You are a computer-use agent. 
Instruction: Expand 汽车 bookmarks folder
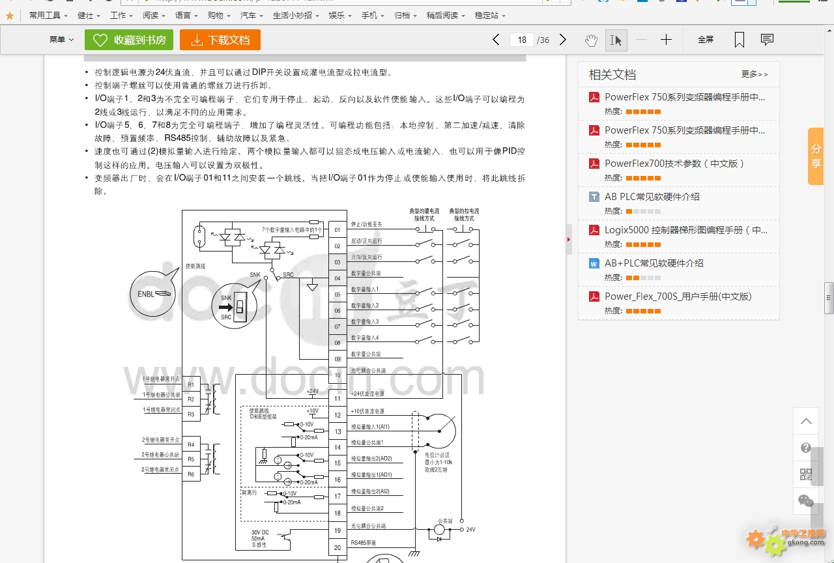click(252, 16)
